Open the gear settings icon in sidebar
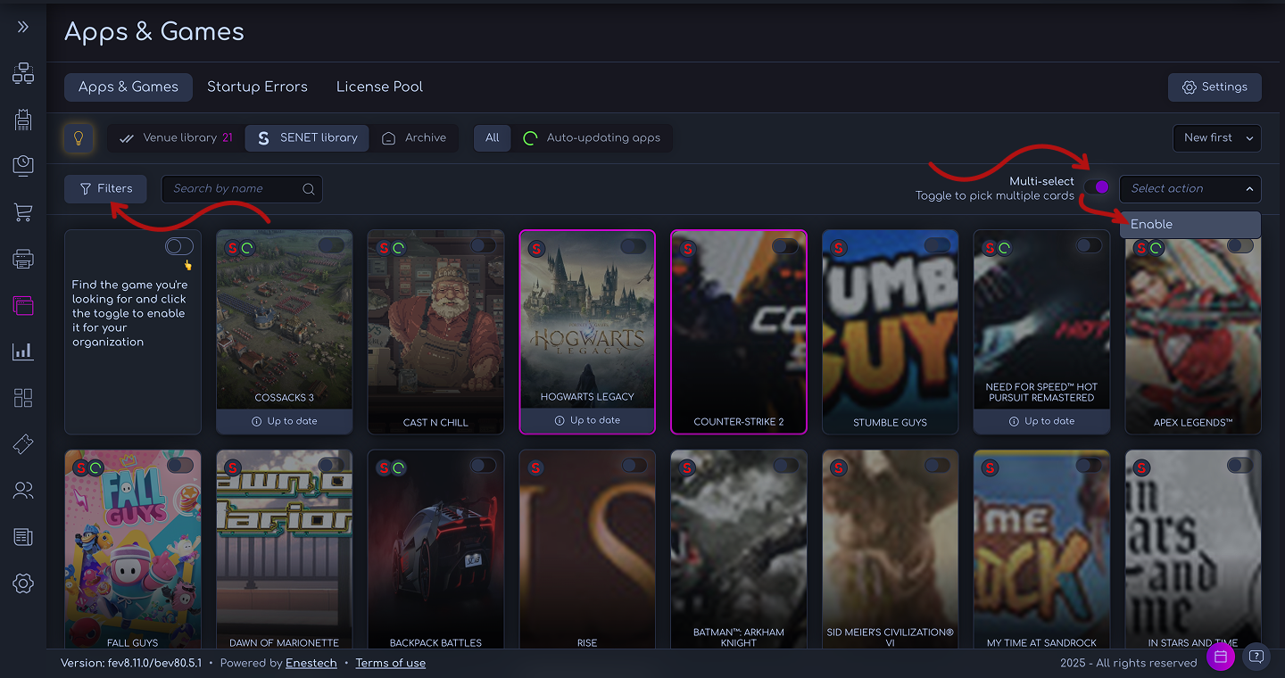The height and width of the screenshot is (678, 1285). [x=23, y=583]
